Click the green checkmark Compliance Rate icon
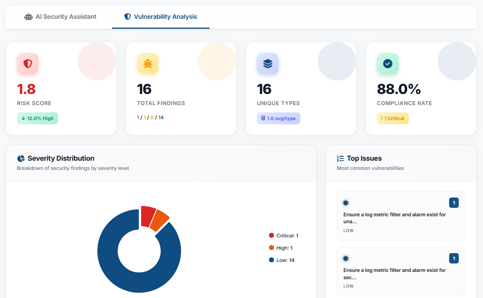This screenshot has height=298, width=483. (x=388, y=64)
